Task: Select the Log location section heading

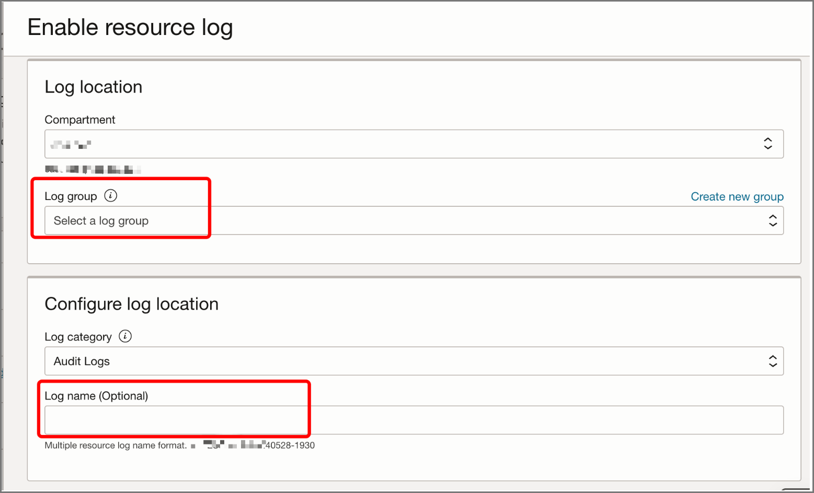Action: pos(94,87)
